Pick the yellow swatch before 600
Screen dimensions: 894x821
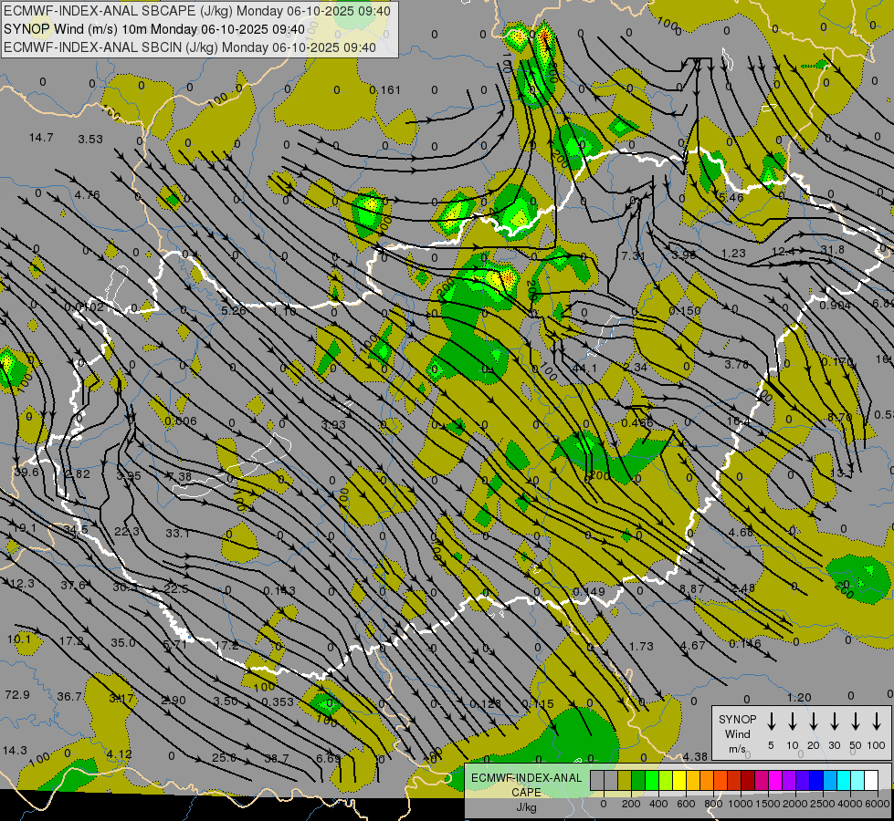pyautogui.click(x=679, y=780)
